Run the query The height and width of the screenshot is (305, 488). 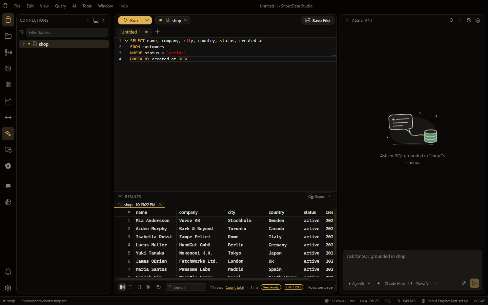click(x=131, y=20)
